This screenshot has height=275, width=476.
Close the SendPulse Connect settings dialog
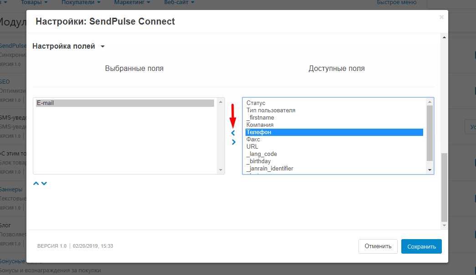pos(441,17)
